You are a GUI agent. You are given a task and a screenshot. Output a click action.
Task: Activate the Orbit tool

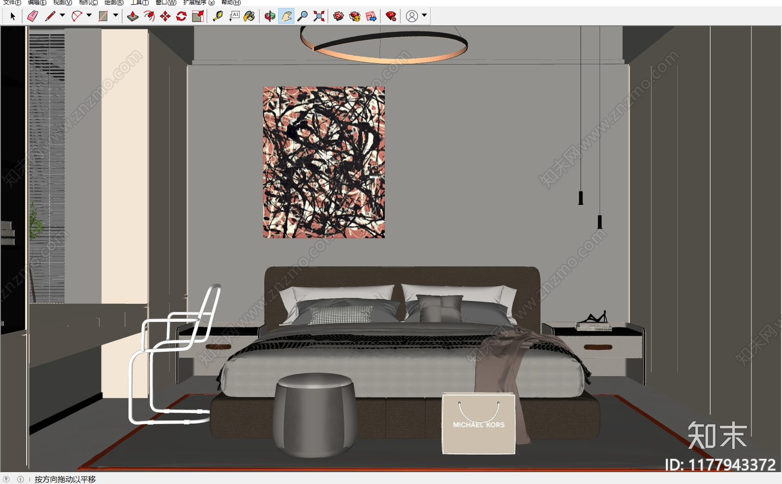(x=270, y=16)
